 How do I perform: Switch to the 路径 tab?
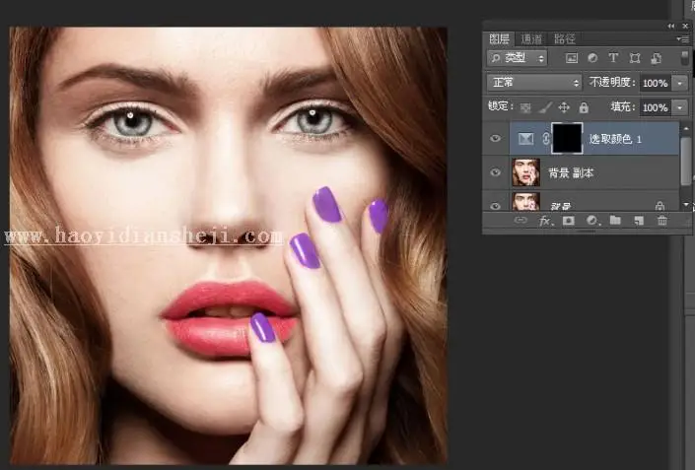pos(564,39)
